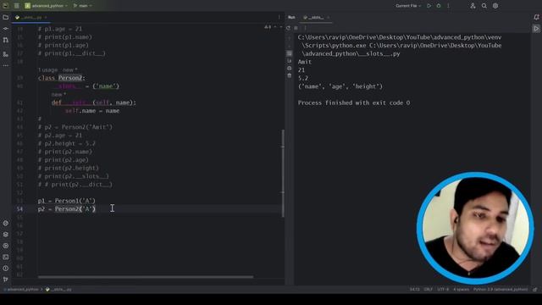Open Search Everywhere
The width and height of the screenshot is (542, 305).
484,6
